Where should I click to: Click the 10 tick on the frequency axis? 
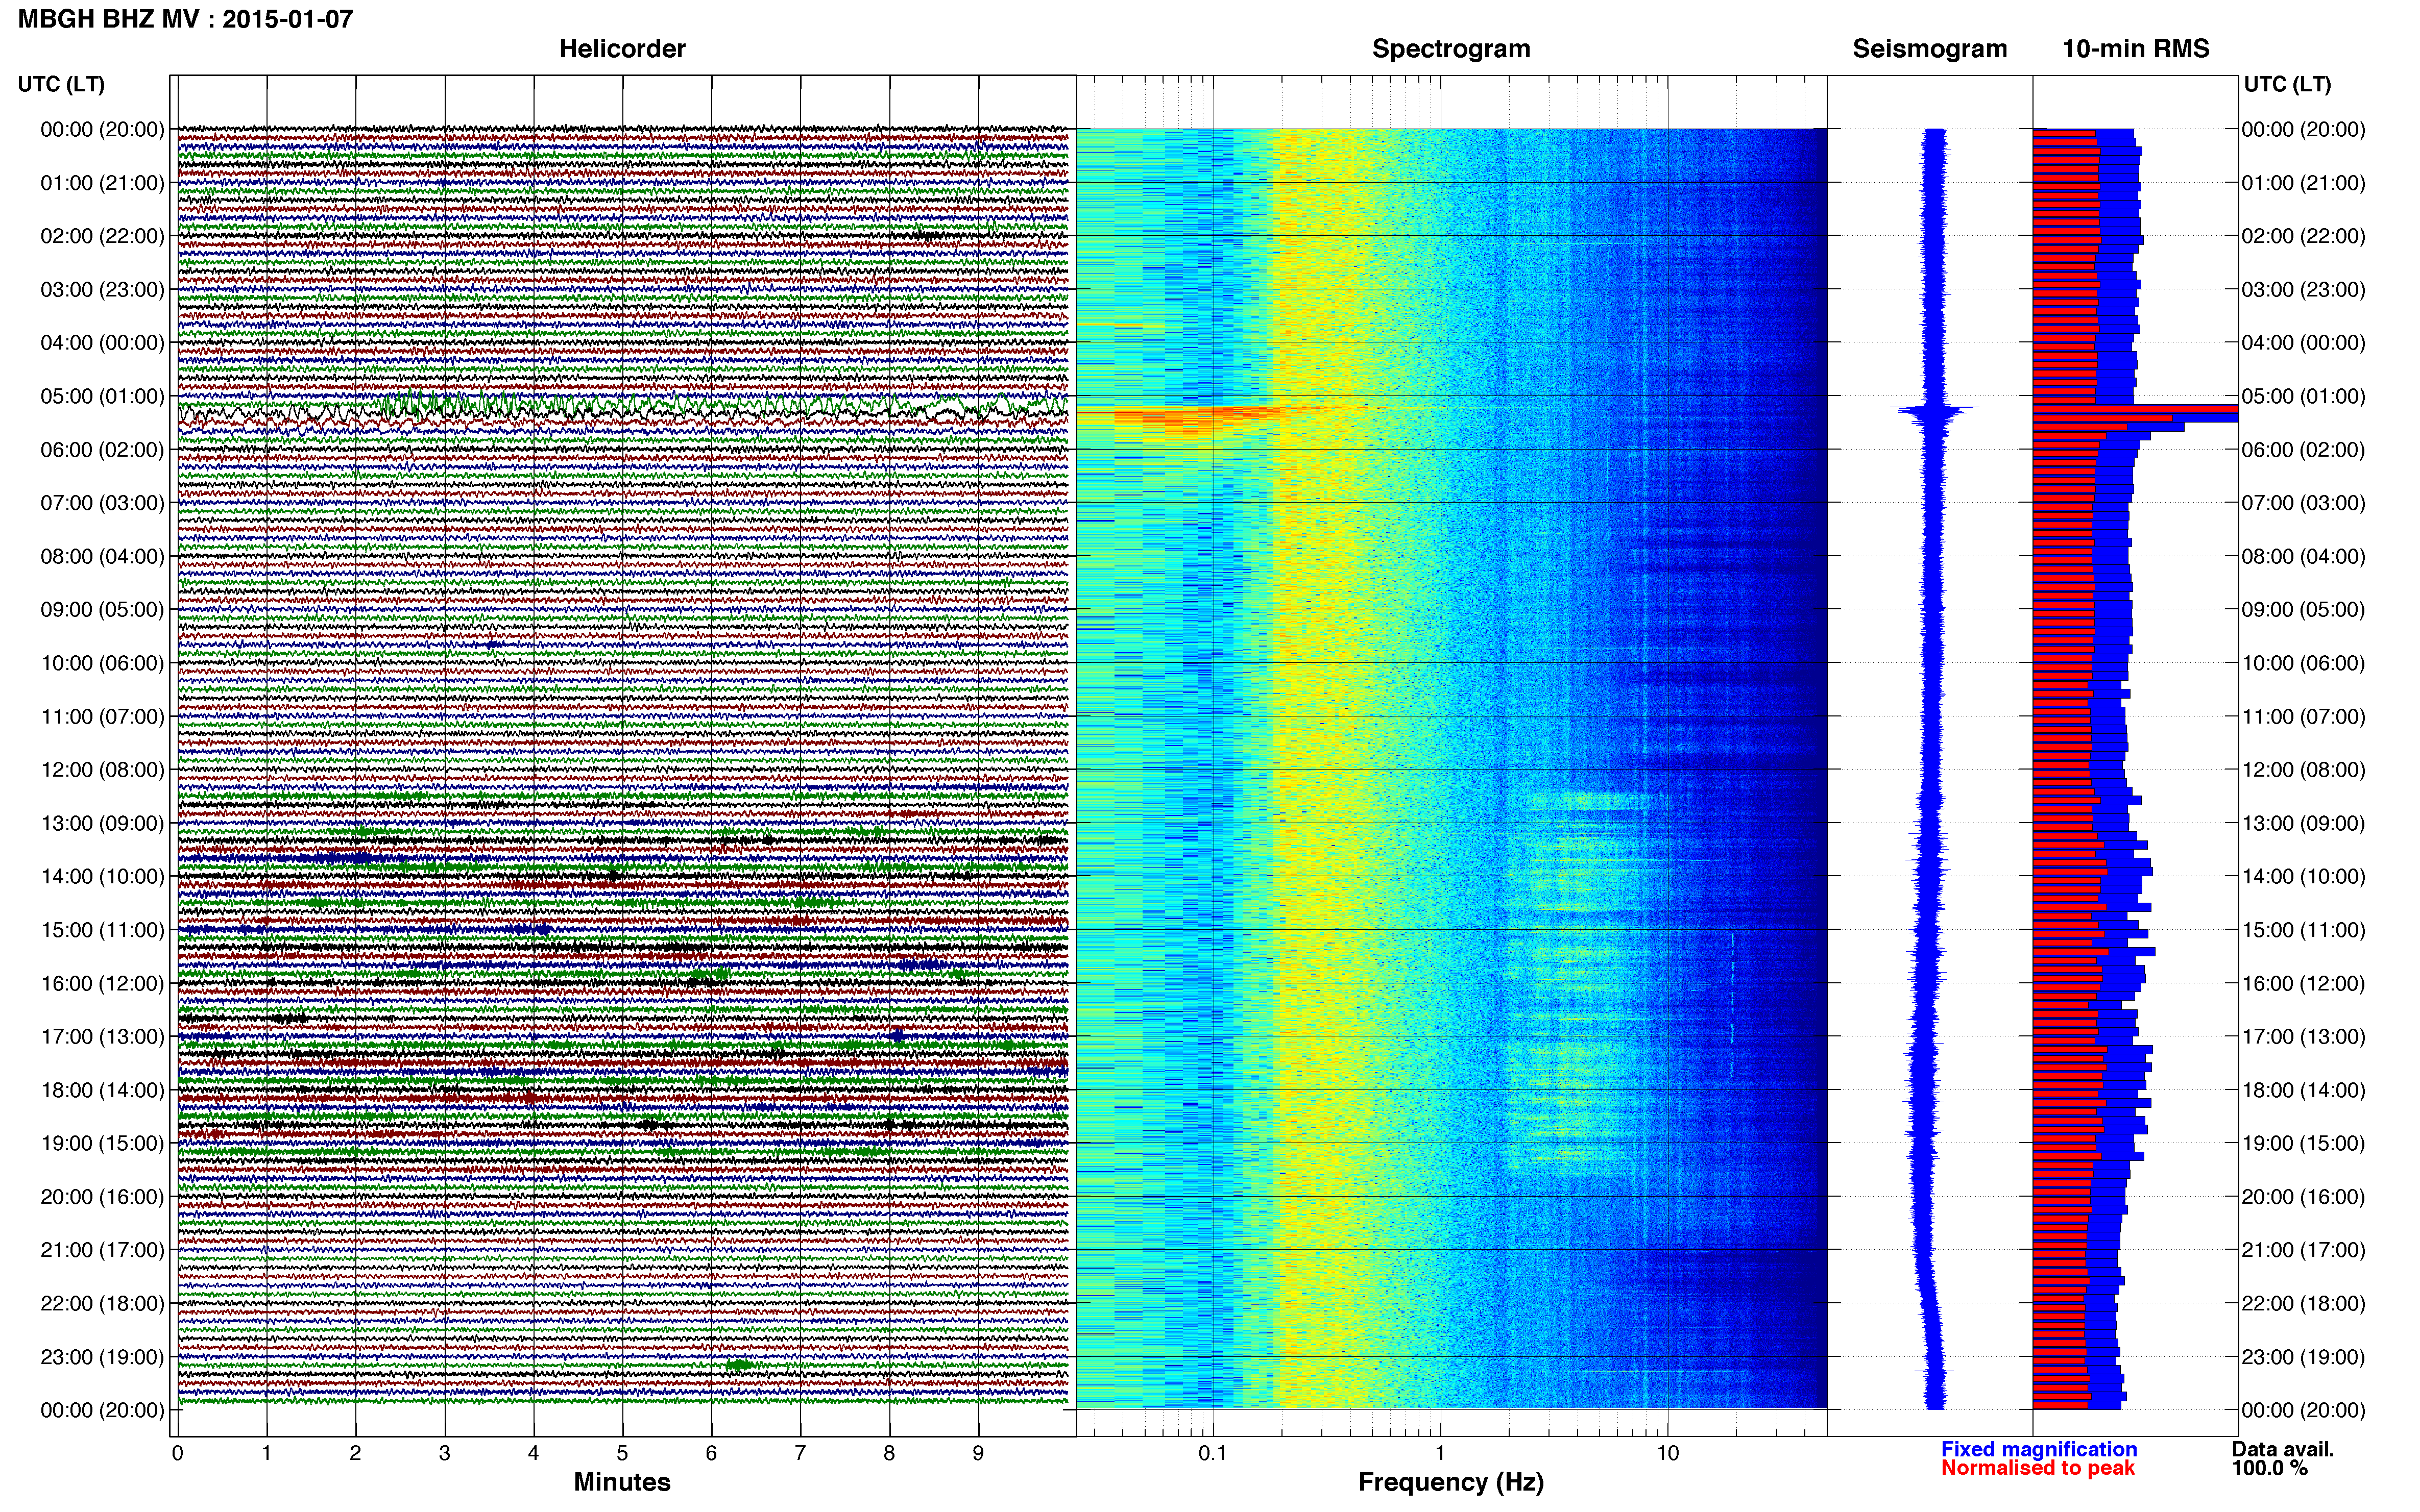point(1667,1454)
